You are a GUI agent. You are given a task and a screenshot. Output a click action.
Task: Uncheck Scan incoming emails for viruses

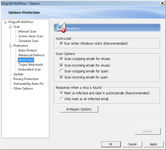61,65
